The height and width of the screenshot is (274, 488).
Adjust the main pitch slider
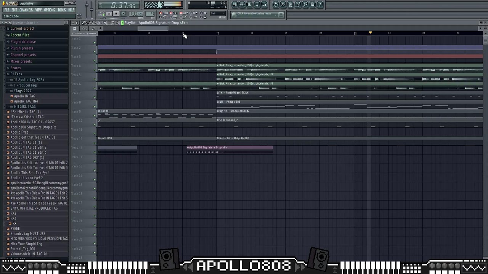(x=91, y=9)
